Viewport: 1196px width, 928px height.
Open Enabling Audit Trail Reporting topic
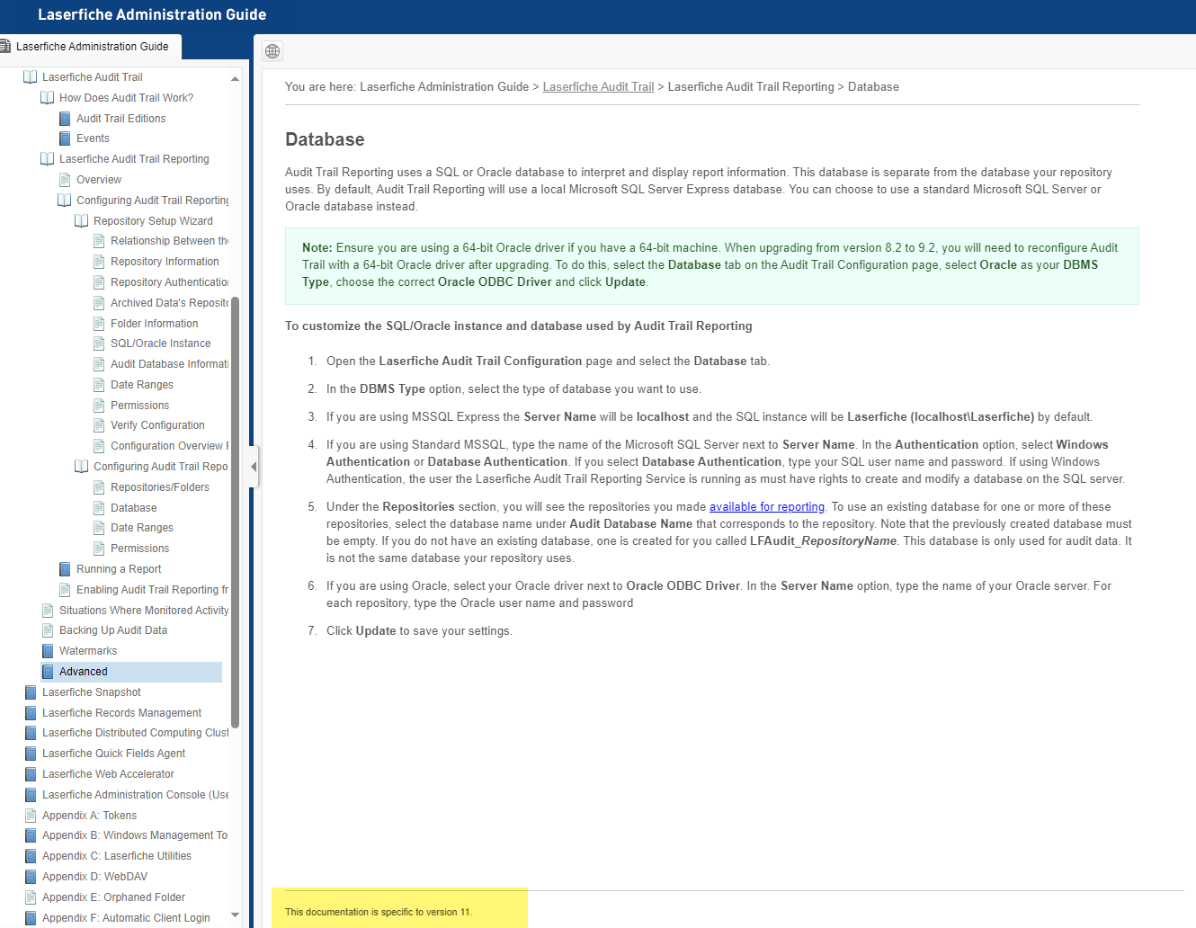pos(152,590)
